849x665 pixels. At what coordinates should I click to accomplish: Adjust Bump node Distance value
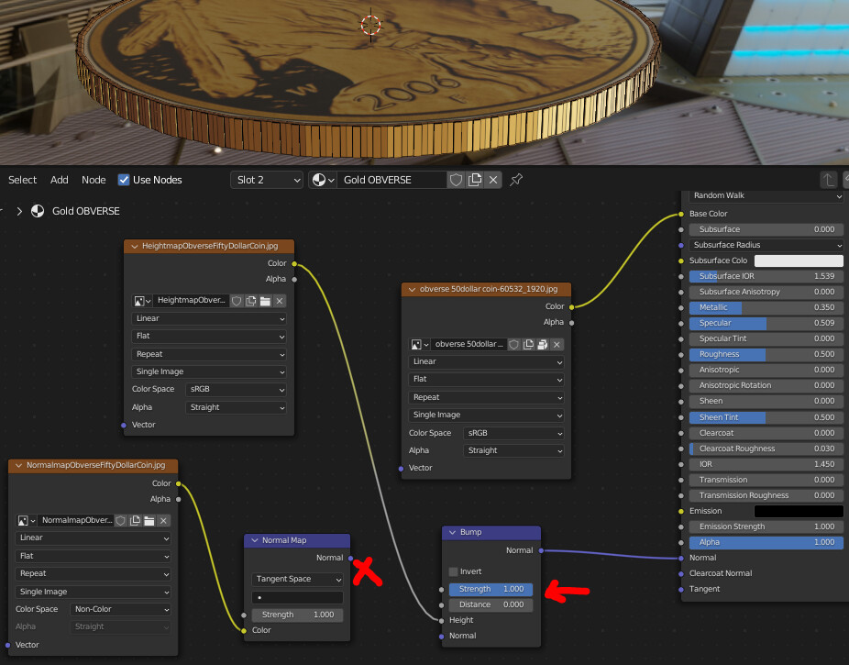point(491,604)
